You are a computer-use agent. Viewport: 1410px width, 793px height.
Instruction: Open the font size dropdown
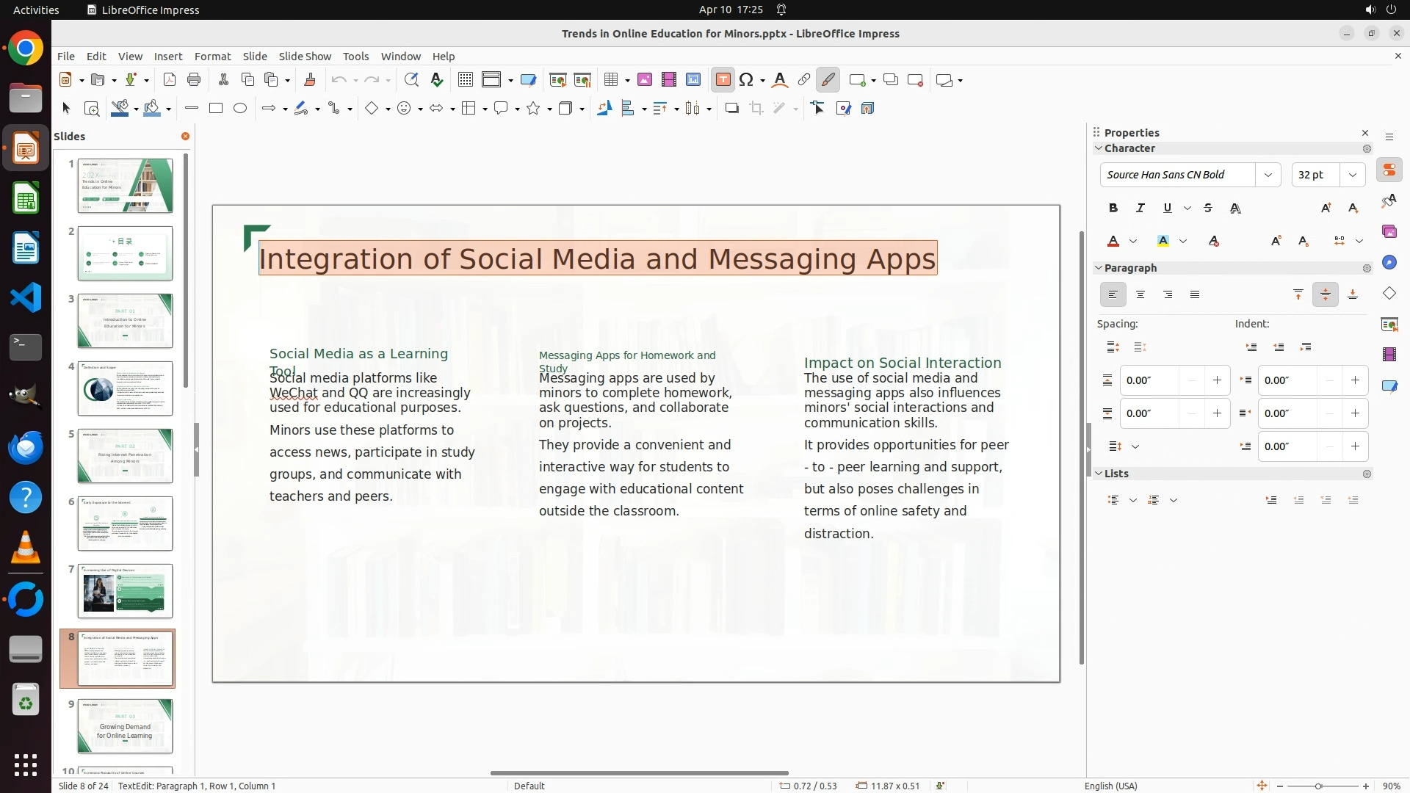1352,175
